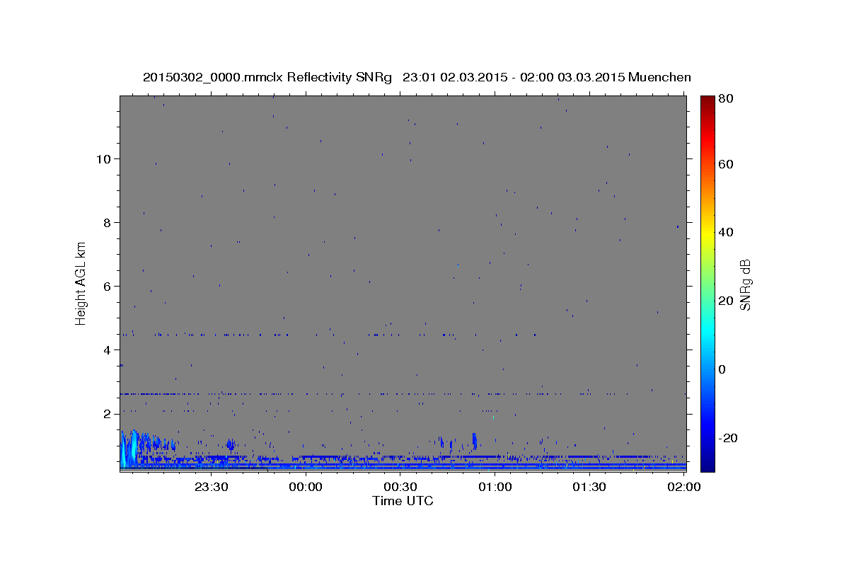This screenshot has width=849, height=566.
Task: Click the colorbar value 80
Action: pos(725,99)
